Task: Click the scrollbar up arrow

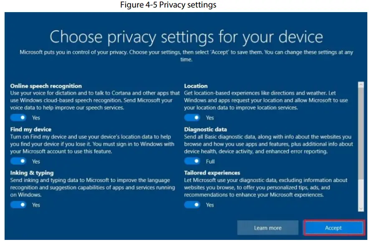Action: pos(361,84)
